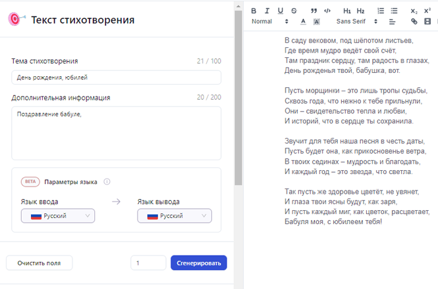Create a bulleted list

(x=394, y=11)
